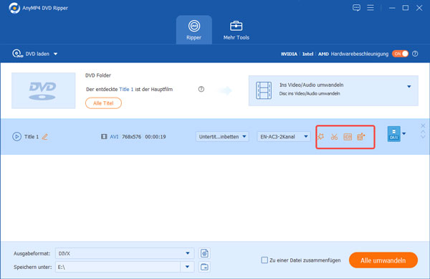430x279 pixels.
Task: Open the scissors cut tool
Action: (334, 136)
